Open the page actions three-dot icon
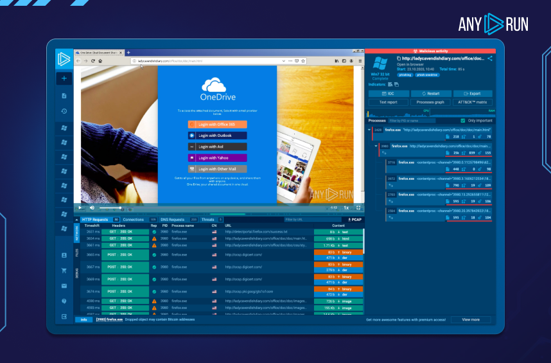Viewport: 551px width, 363px height. tap(290, 61)
